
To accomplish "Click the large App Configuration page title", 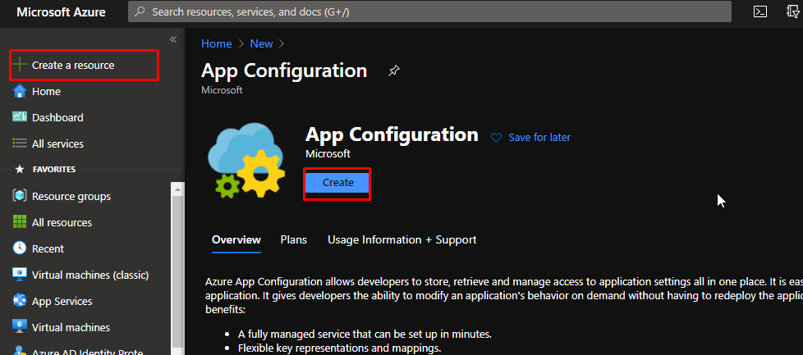I will pyautogui.click(x=284, y=70).
